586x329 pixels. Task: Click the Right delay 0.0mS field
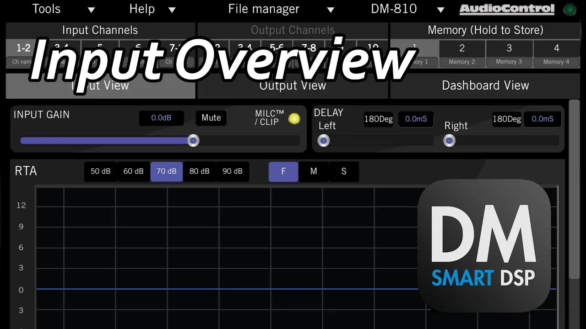pos(543,119)
